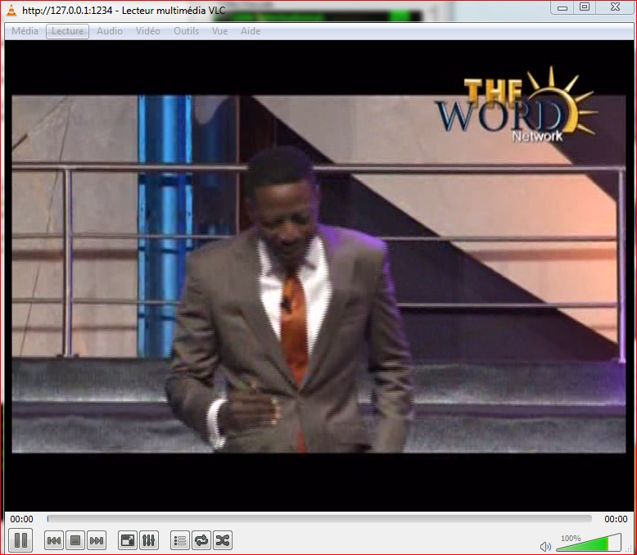Open the Aide help menu
The width and height of the screenshot is (637, 555).
pos(251,31)
